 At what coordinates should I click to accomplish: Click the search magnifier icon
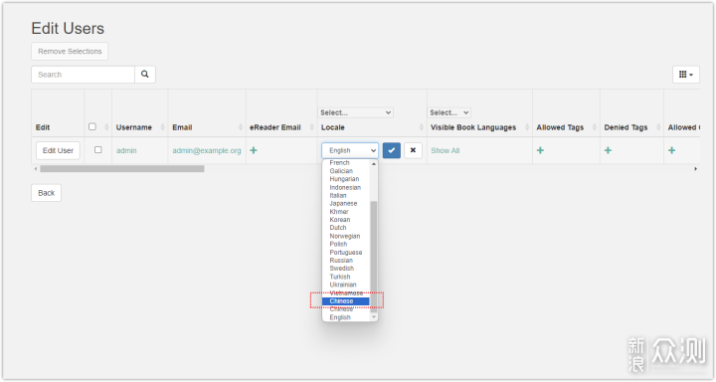(145, 75)
